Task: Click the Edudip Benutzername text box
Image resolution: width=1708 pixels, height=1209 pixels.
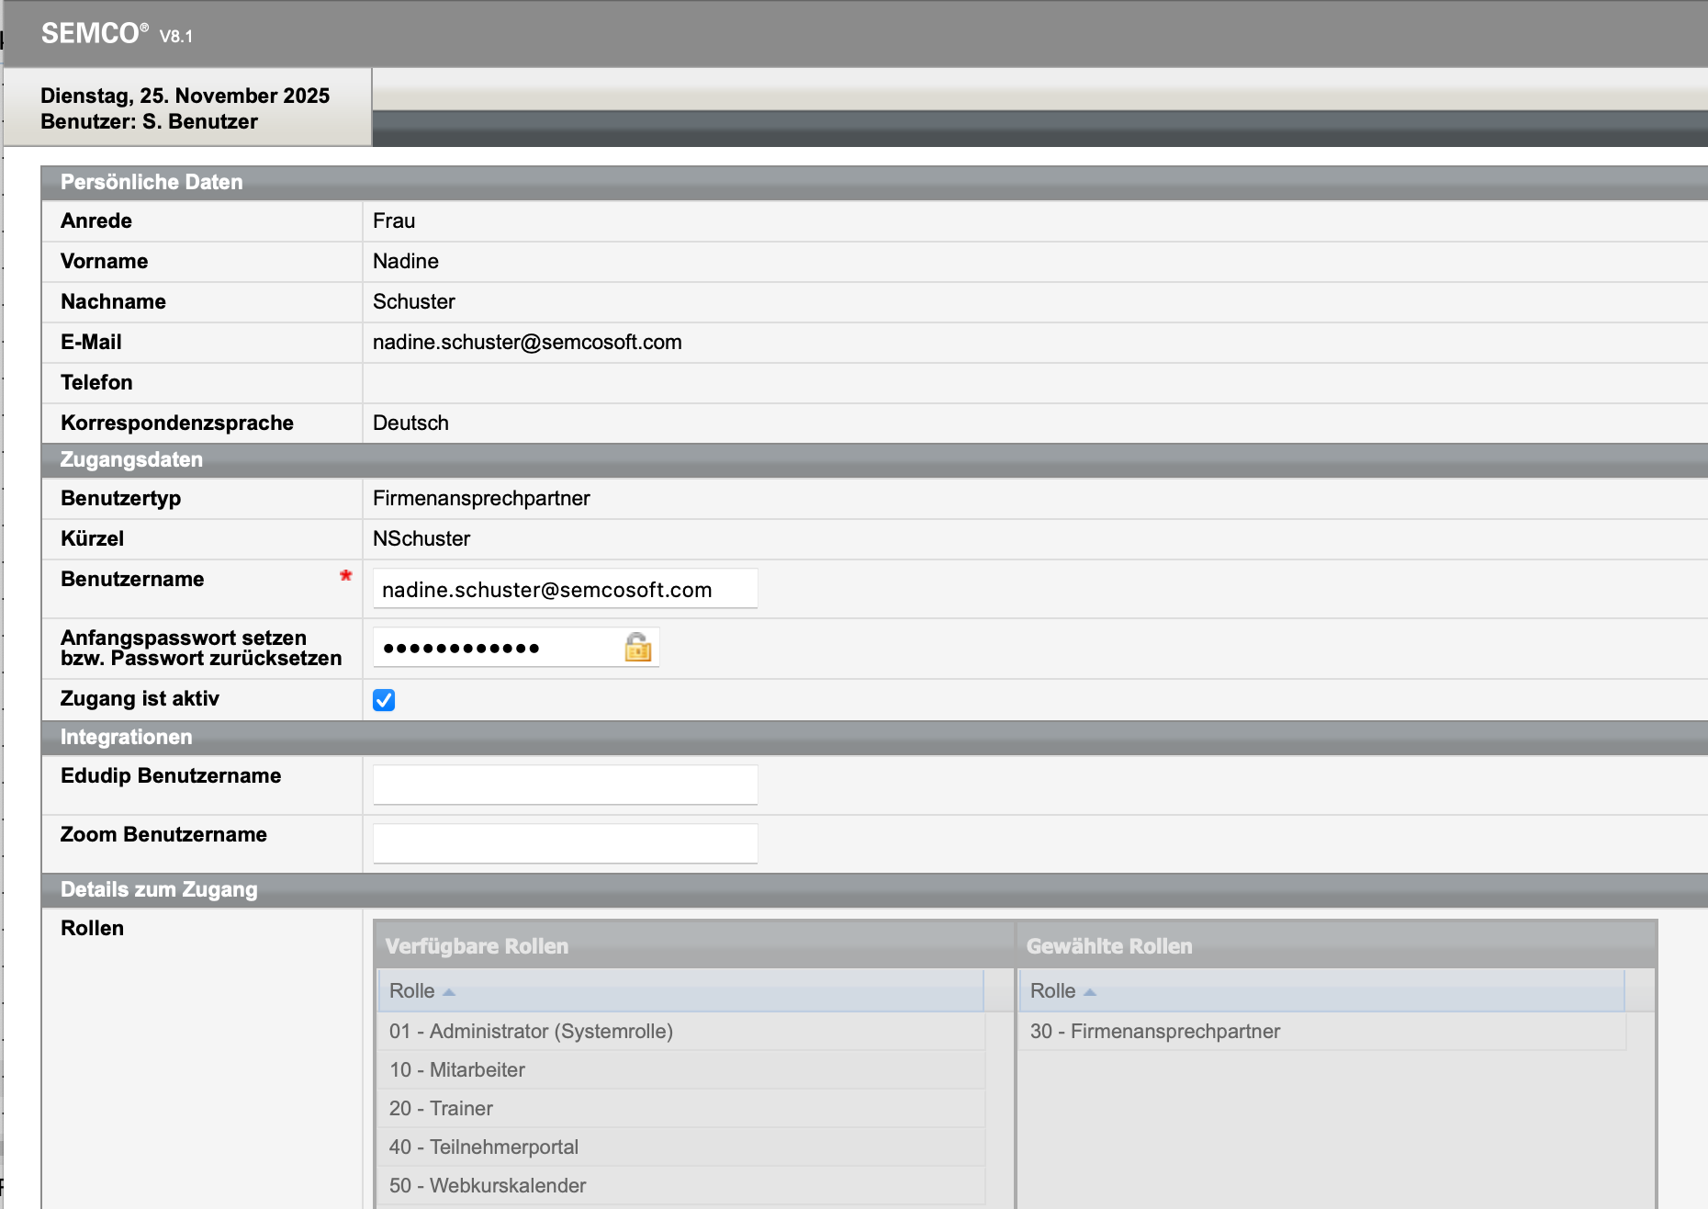Action: tap(565, 785)
